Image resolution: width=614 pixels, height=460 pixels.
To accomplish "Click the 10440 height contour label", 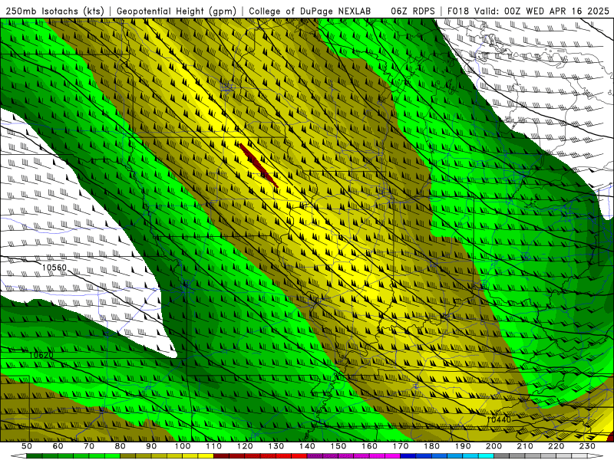I will tap(499, 419).
